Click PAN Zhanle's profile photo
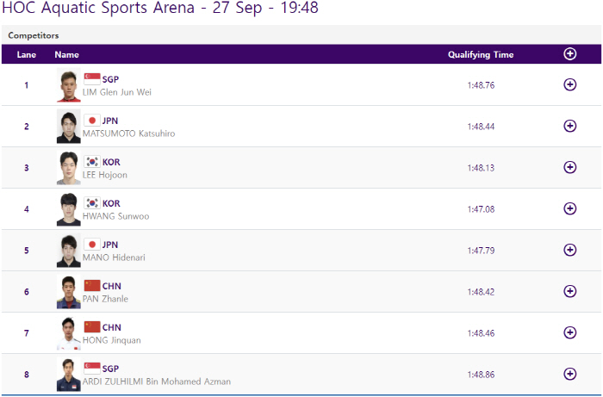This screenshot has width=603, height=397. click(69, 292)
